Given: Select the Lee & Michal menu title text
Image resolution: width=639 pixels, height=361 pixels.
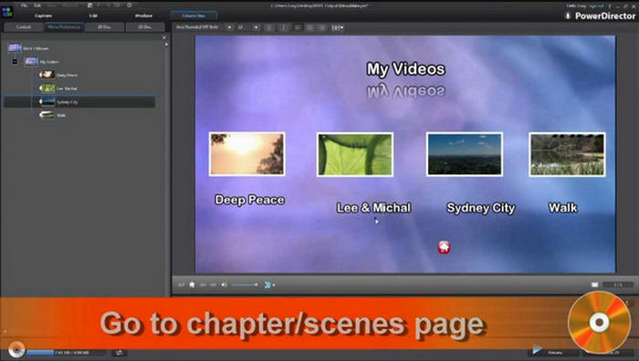Looking at the screenshot, I should 373,208.
